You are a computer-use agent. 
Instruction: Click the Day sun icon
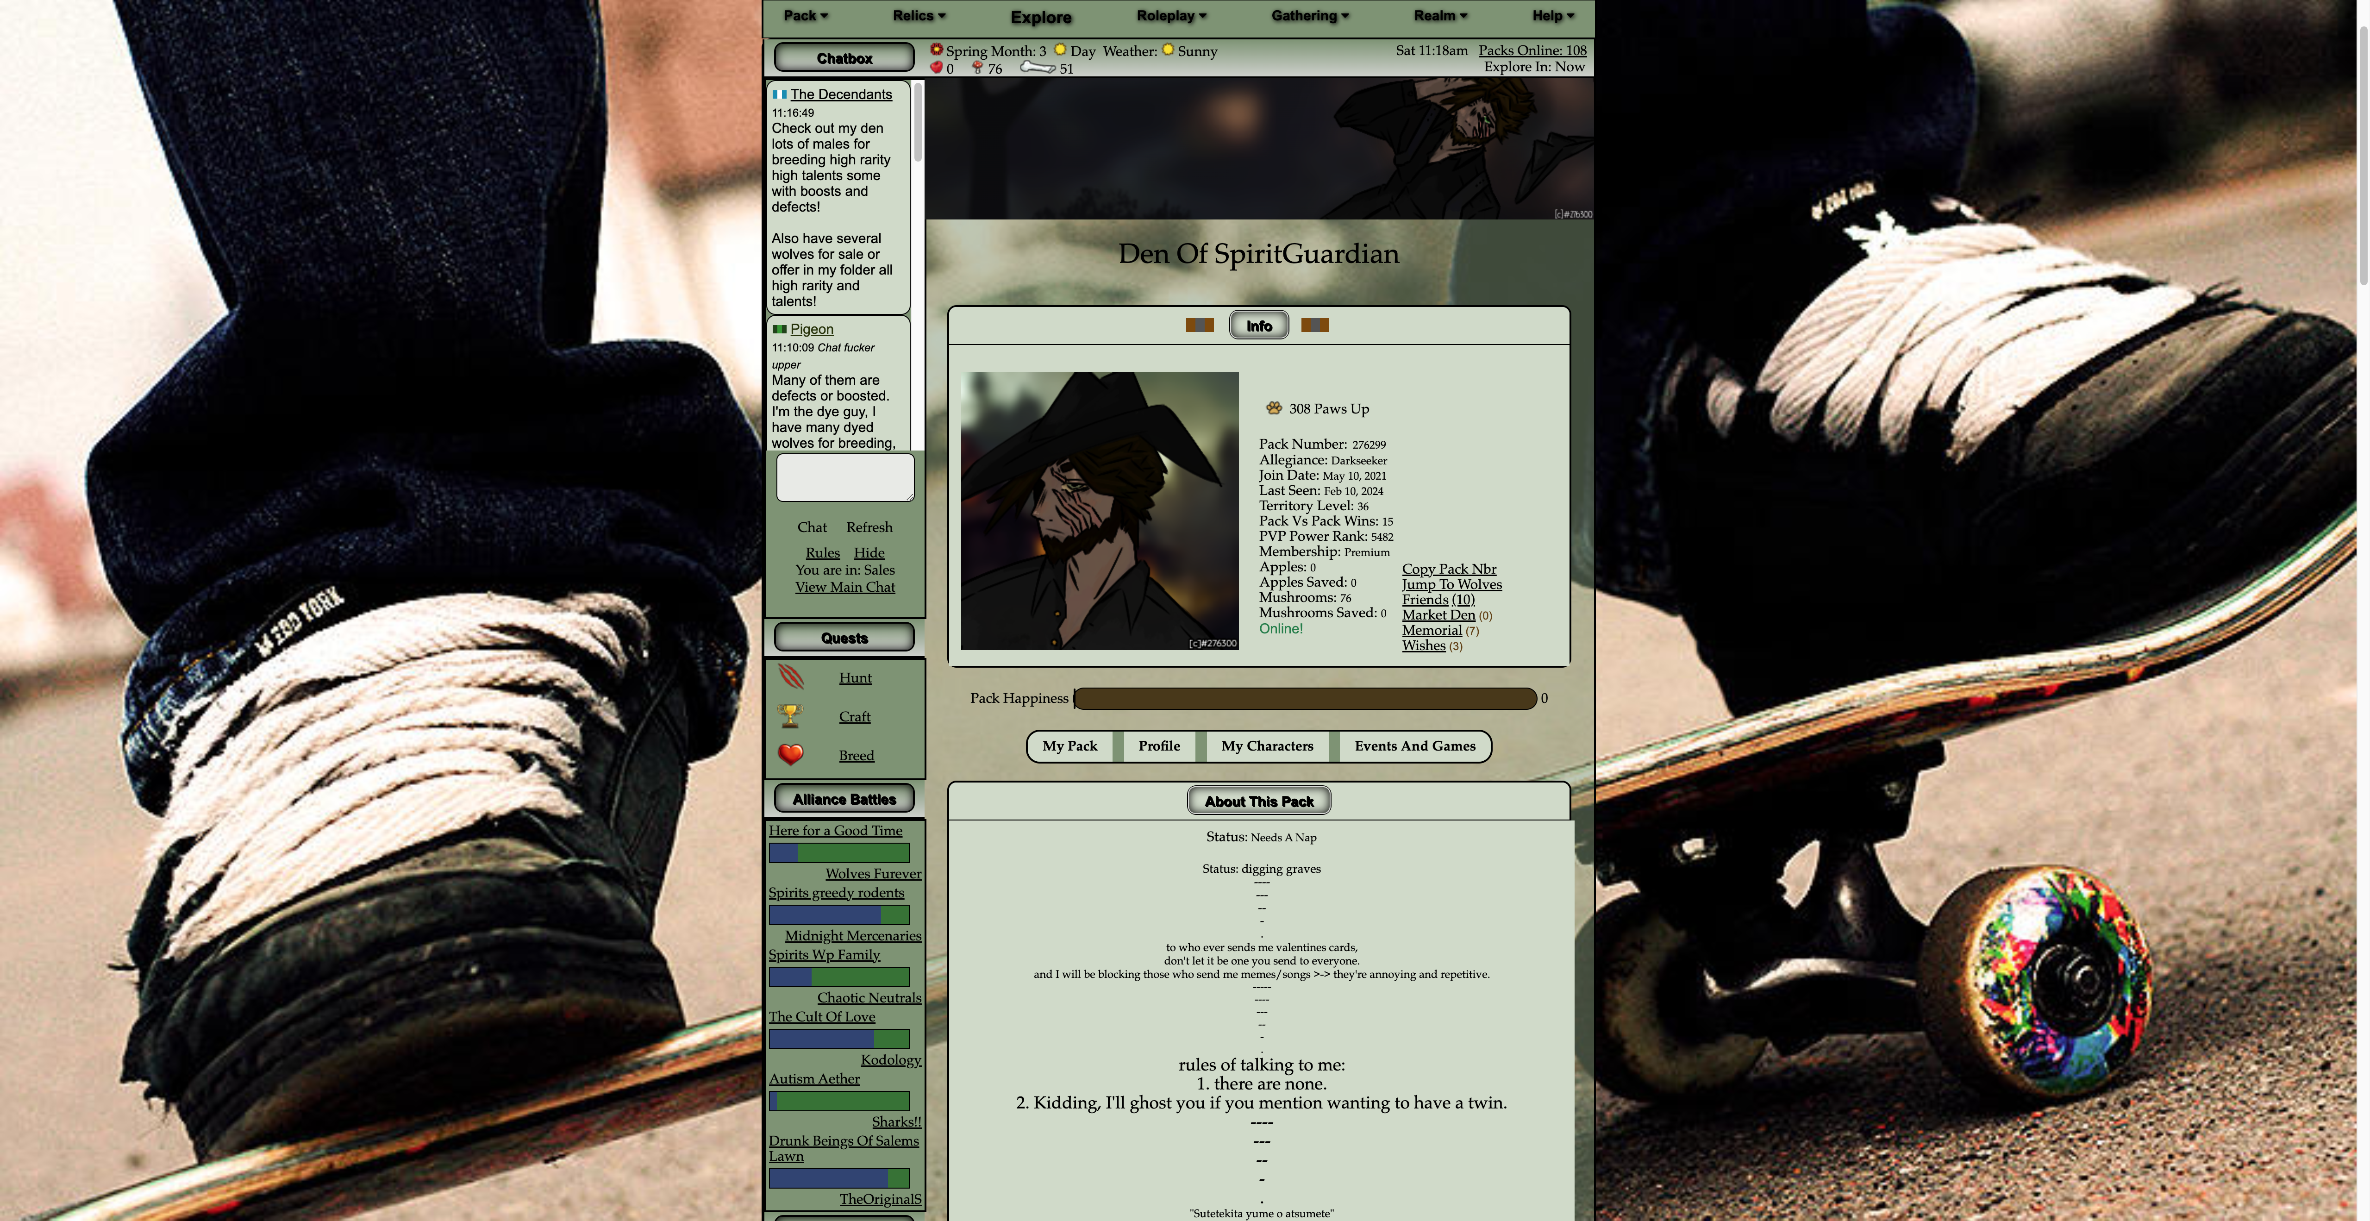click(x=1060, y=50)
